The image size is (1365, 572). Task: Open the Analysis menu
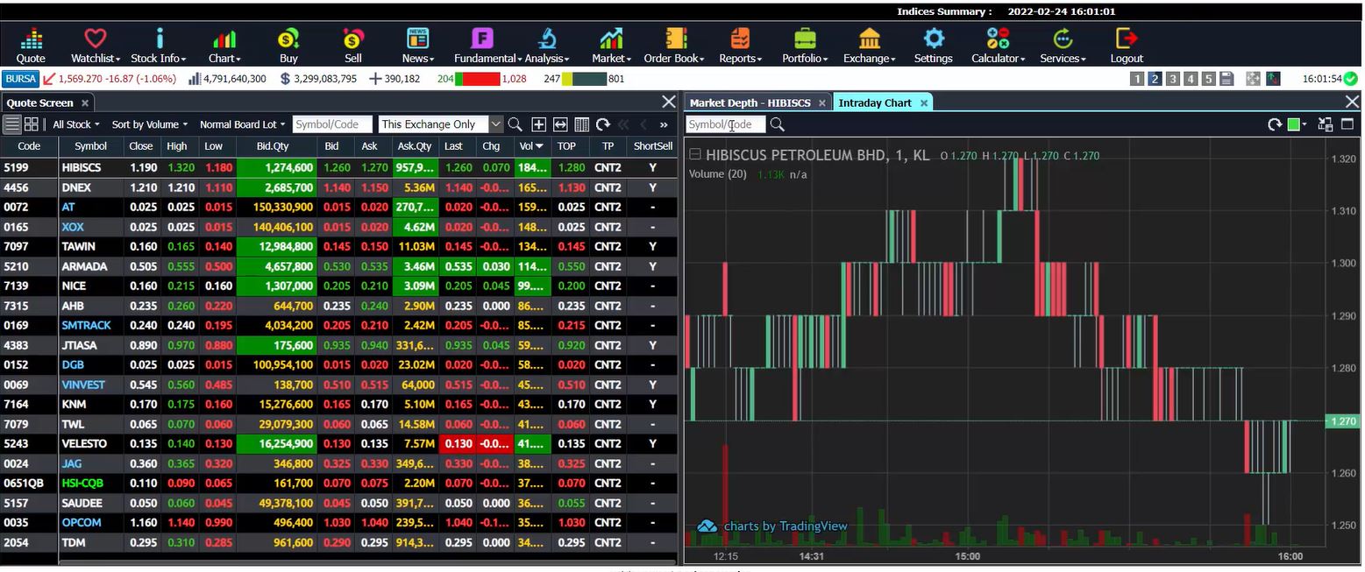pyautogui.click(x=547, y=46)
